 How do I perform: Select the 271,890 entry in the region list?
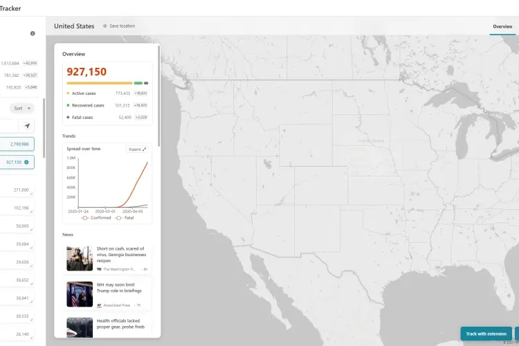point(17,190)
